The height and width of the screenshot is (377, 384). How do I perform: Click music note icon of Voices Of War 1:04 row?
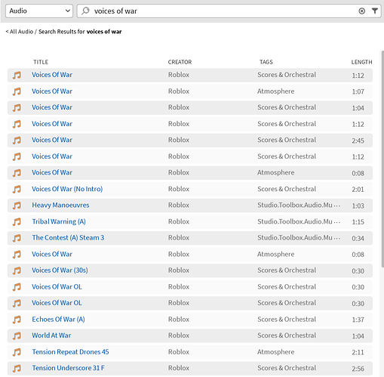coord(17,107)
